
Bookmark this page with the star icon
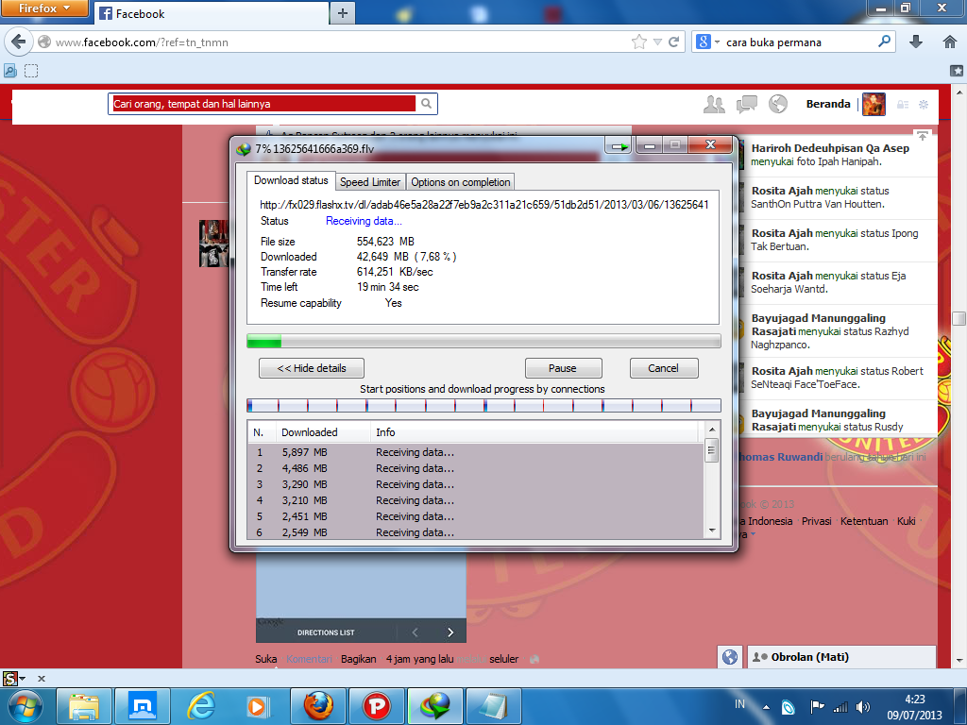pos(639,42)
